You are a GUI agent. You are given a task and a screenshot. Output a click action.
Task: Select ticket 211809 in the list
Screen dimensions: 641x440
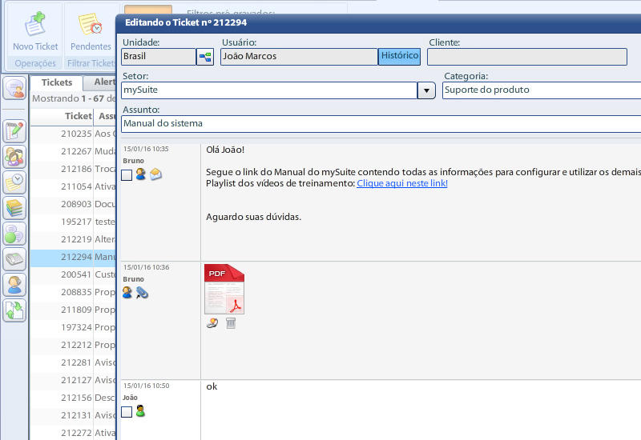74,310
